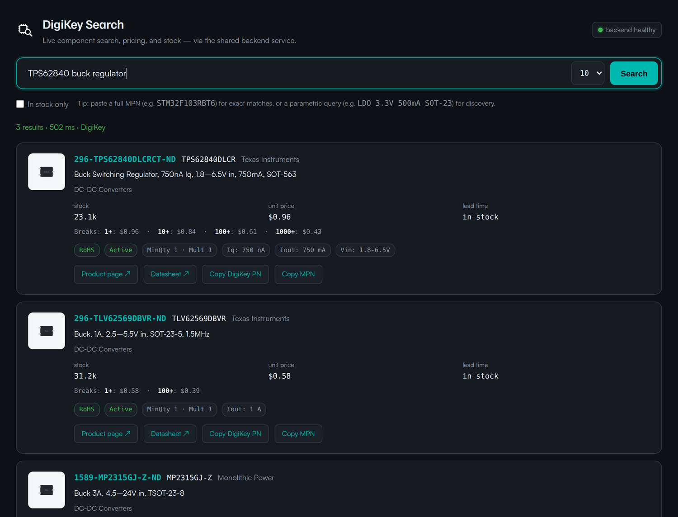Viewport: 678px width, 517px height.
Task: Copy DigiKey PN for TPS62840DLCR
Action: click(235, 274)
